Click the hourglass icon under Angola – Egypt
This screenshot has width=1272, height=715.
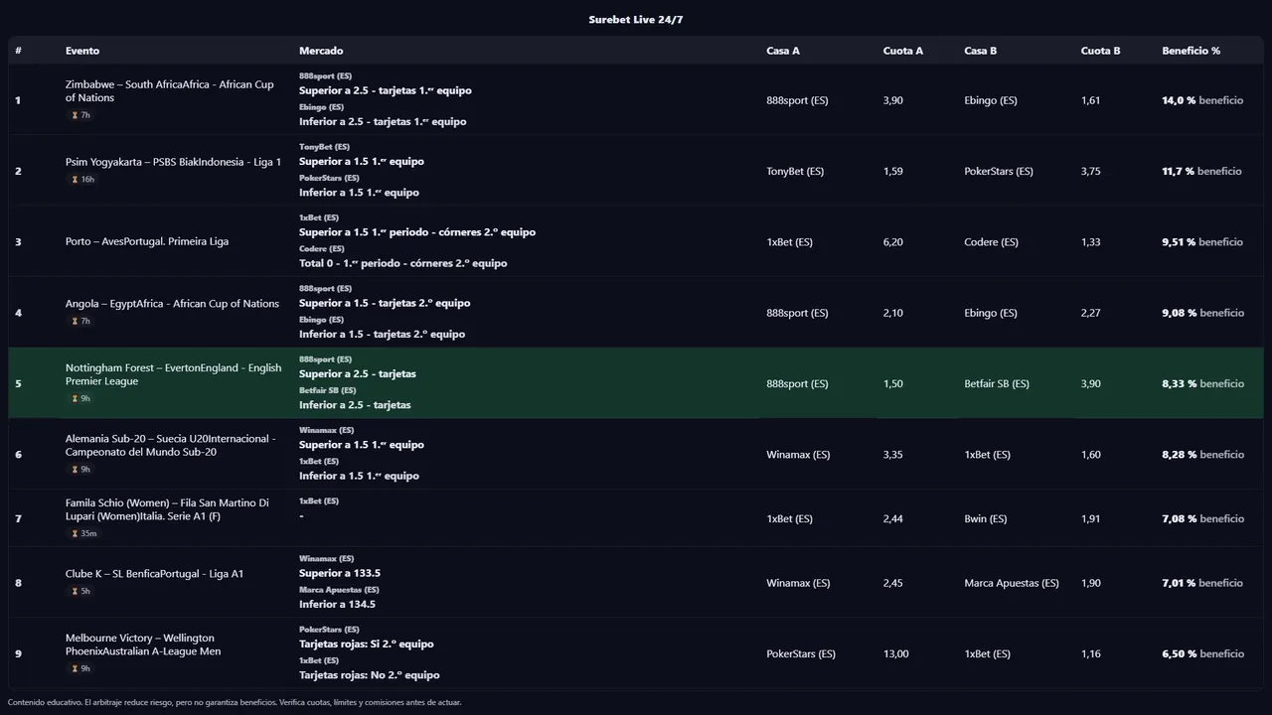(x=75, y=322)
